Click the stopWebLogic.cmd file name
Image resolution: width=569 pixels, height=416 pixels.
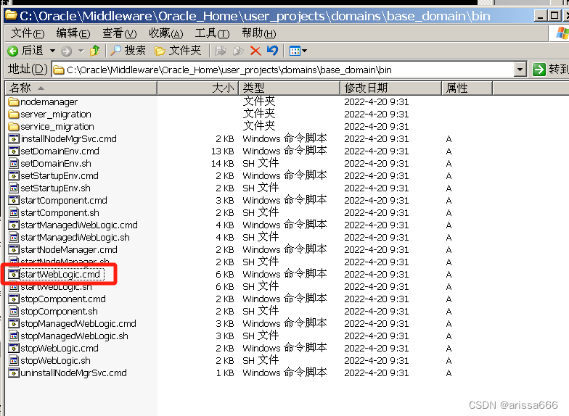(x=60, y=348)
